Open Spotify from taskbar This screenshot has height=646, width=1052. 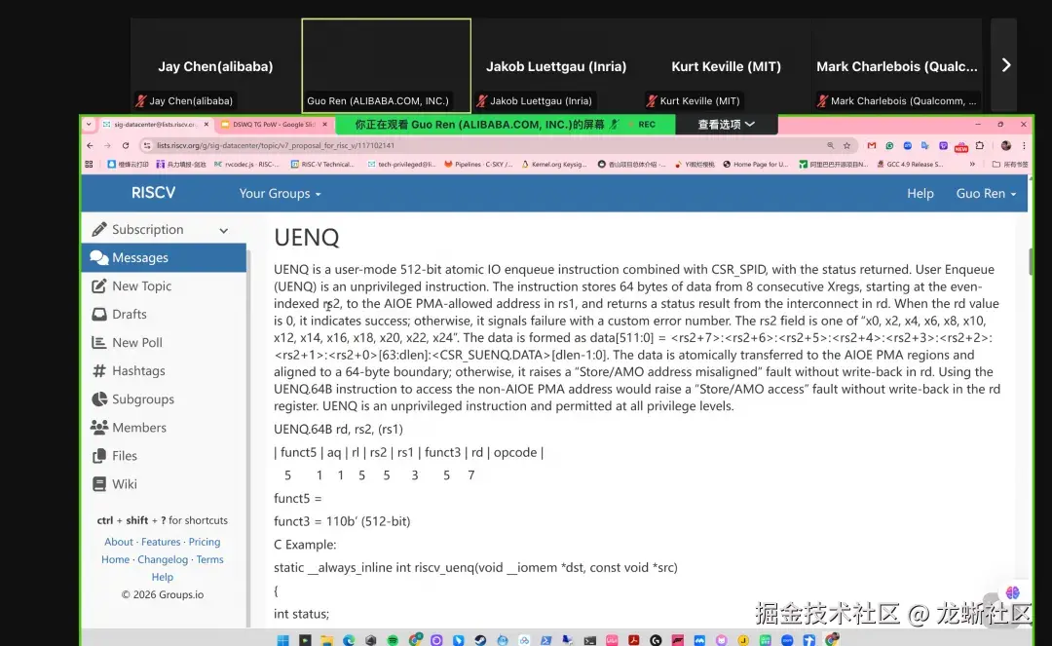pos(393,640)
